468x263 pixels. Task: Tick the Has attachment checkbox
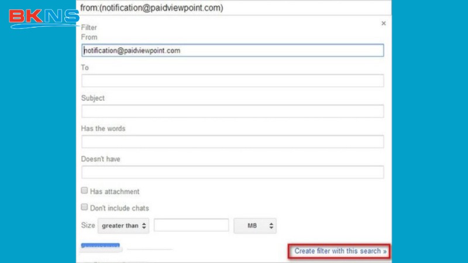click(x=85, y=191)
